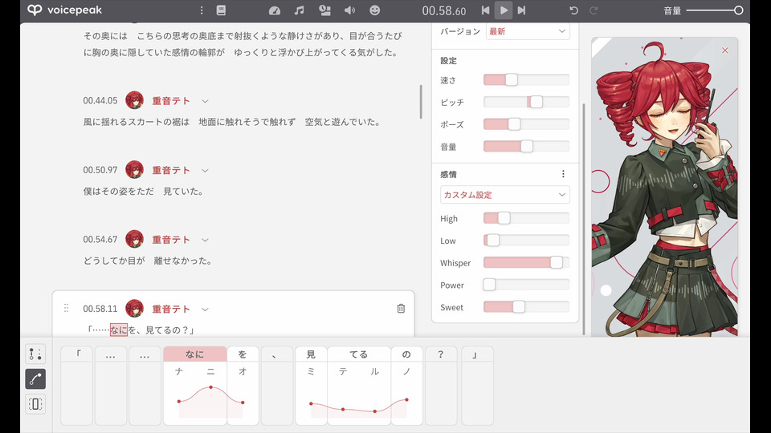Image resolution: width=771 pixels, height=433 pixels.
Task: Click the voicepeak logo
Action: [x=65, y=10]
